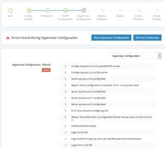The image size is (165, 149).
Task: Click the Validations step circle
Action: coord(47,10)
